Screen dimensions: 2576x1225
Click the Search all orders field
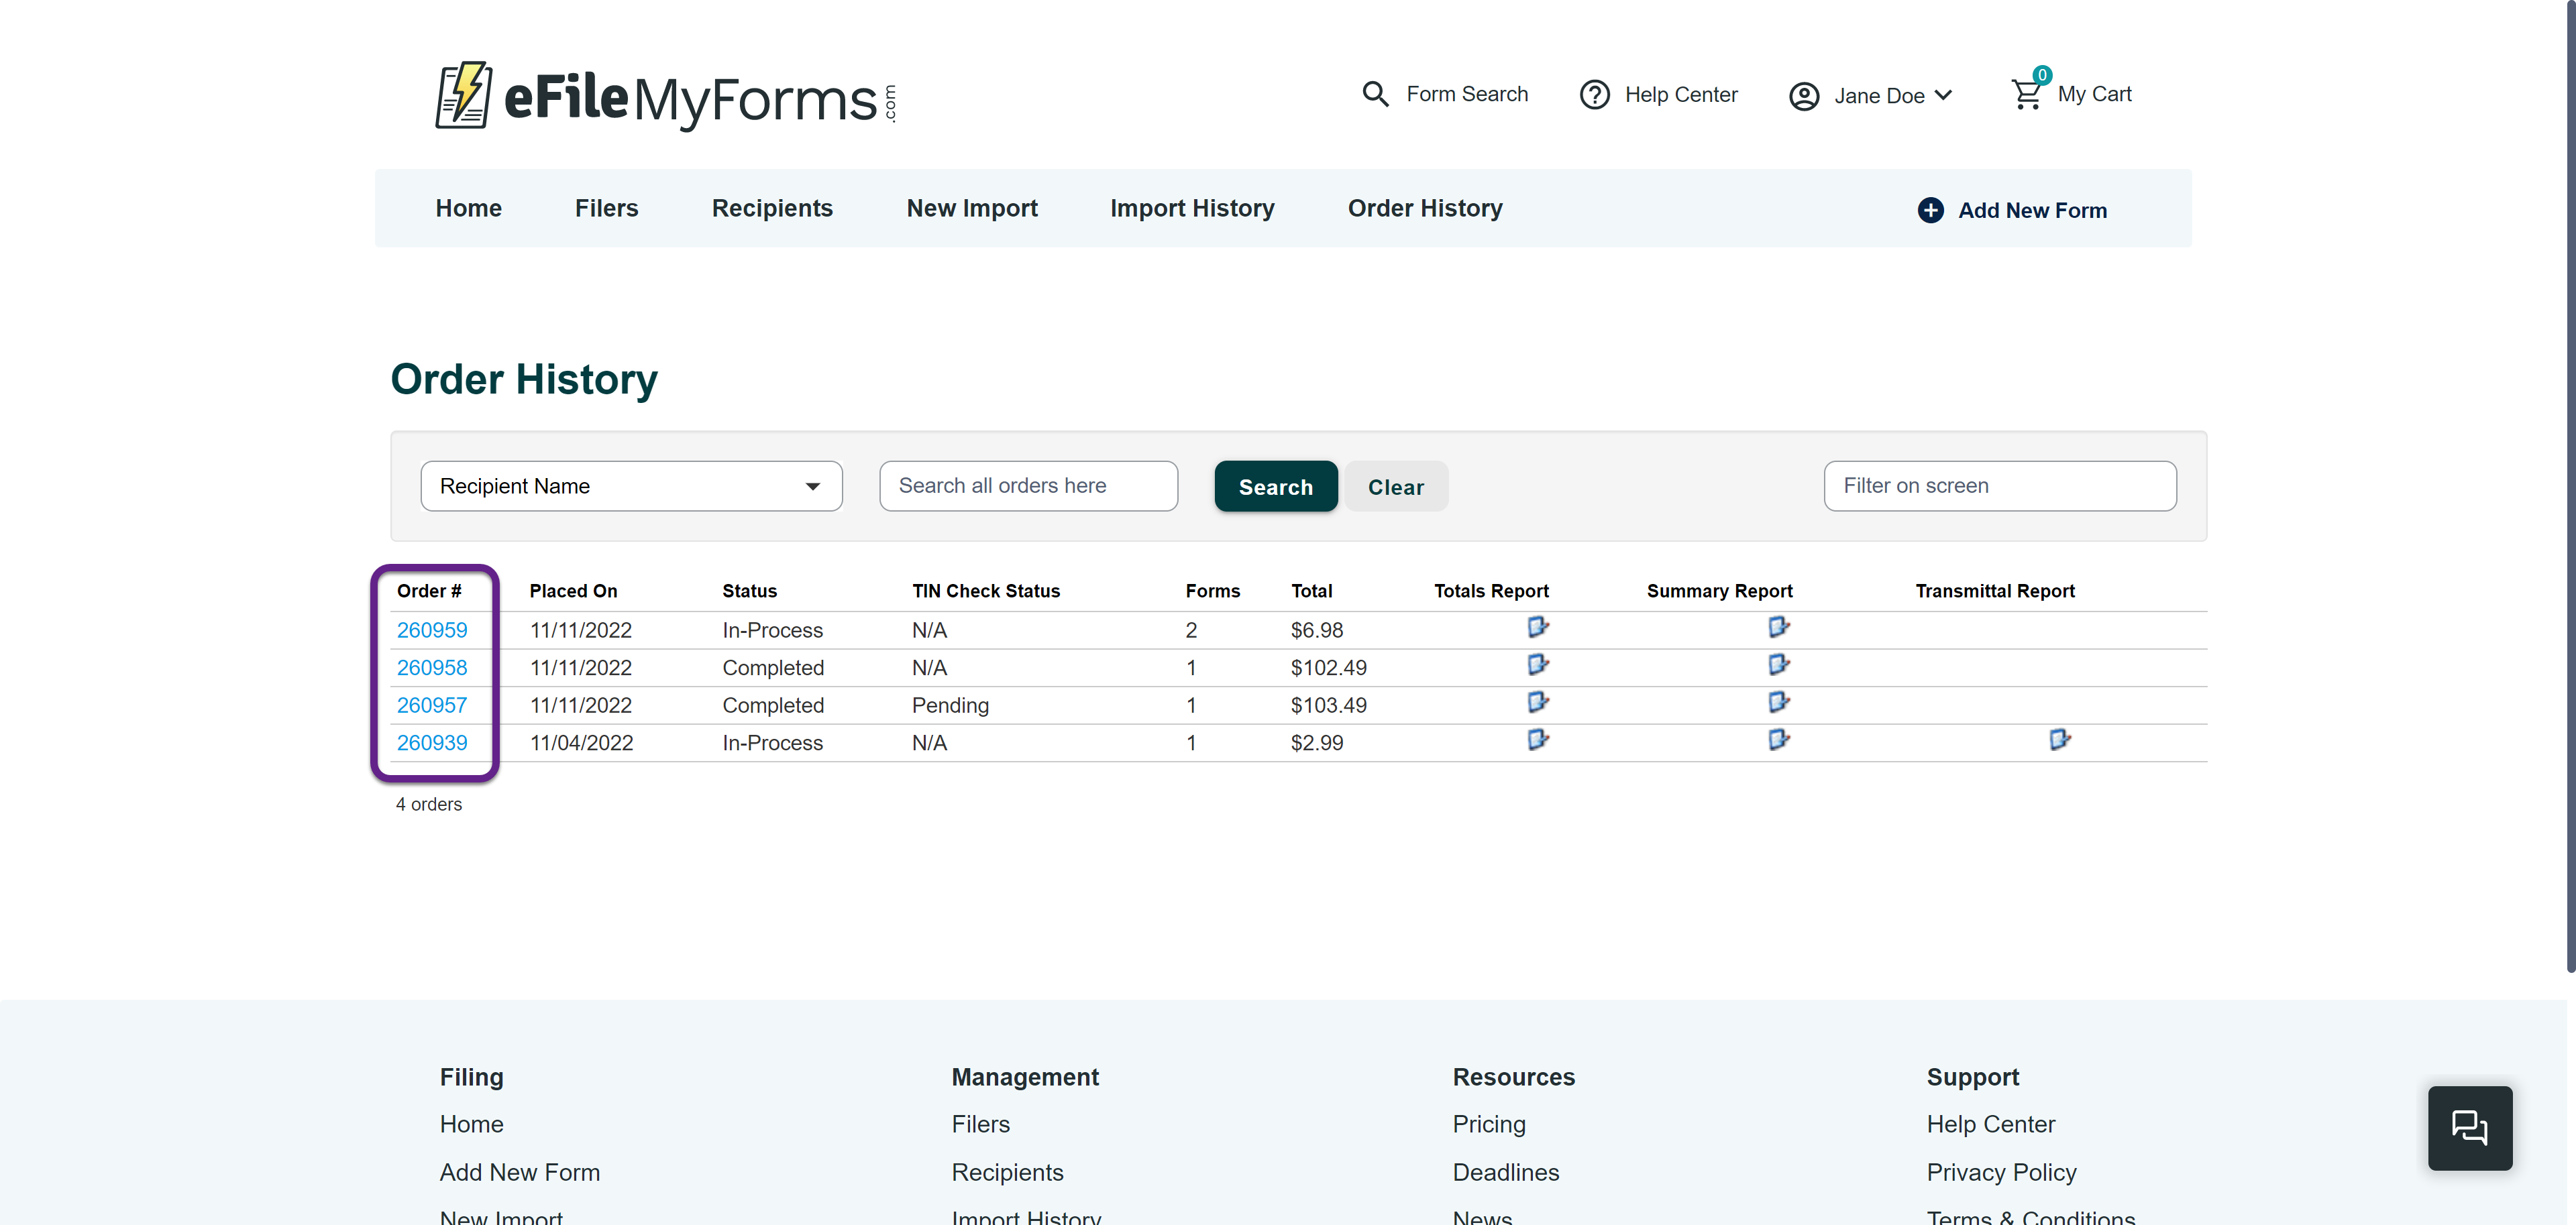click(1028, 487)
